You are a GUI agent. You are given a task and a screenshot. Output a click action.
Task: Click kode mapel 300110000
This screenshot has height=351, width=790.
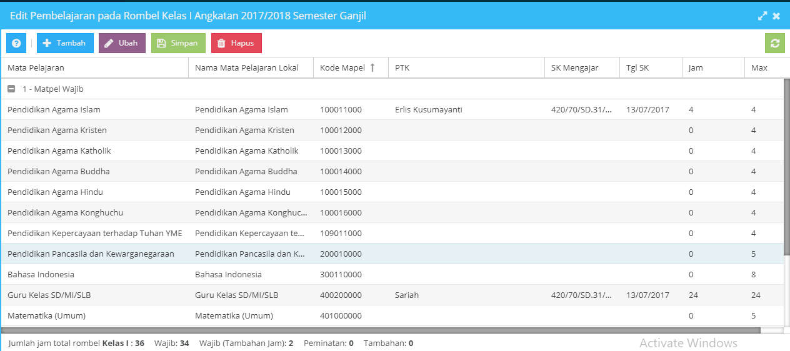point(341,274)
